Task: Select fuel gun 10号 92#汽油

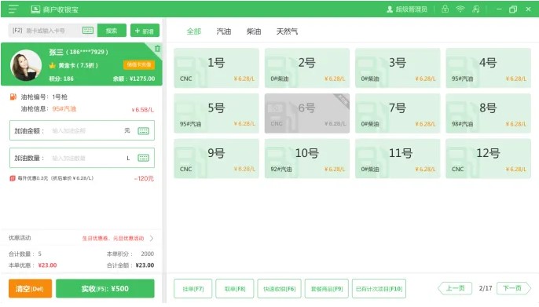Action: tap(307, 159)
